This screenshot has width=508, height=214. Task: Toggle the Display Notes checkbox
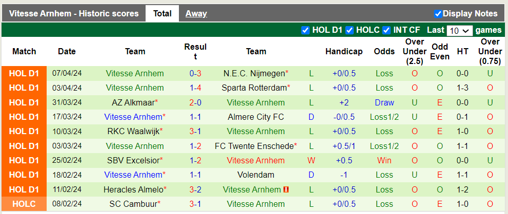coord(438,14)
